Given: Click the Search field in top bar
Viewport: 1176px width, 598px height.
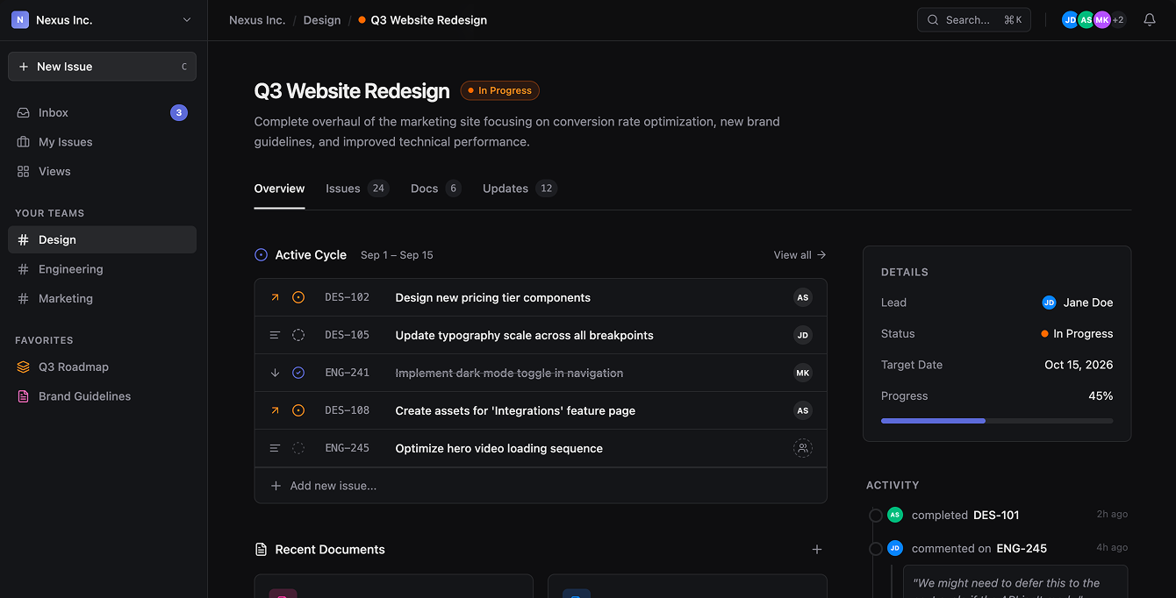Looking at the screenshot, I should pos(973,20).
